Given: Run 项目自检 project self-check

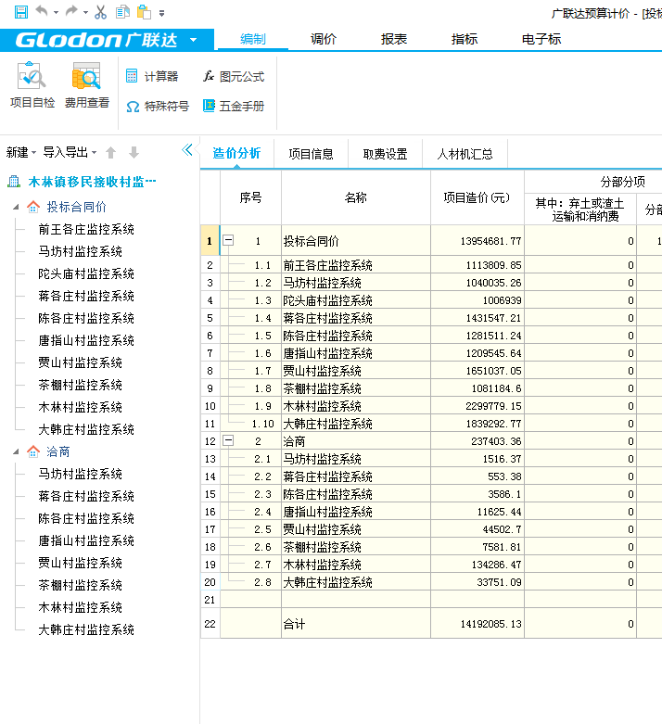Looking at the screenshot, I should coord(32,85).
